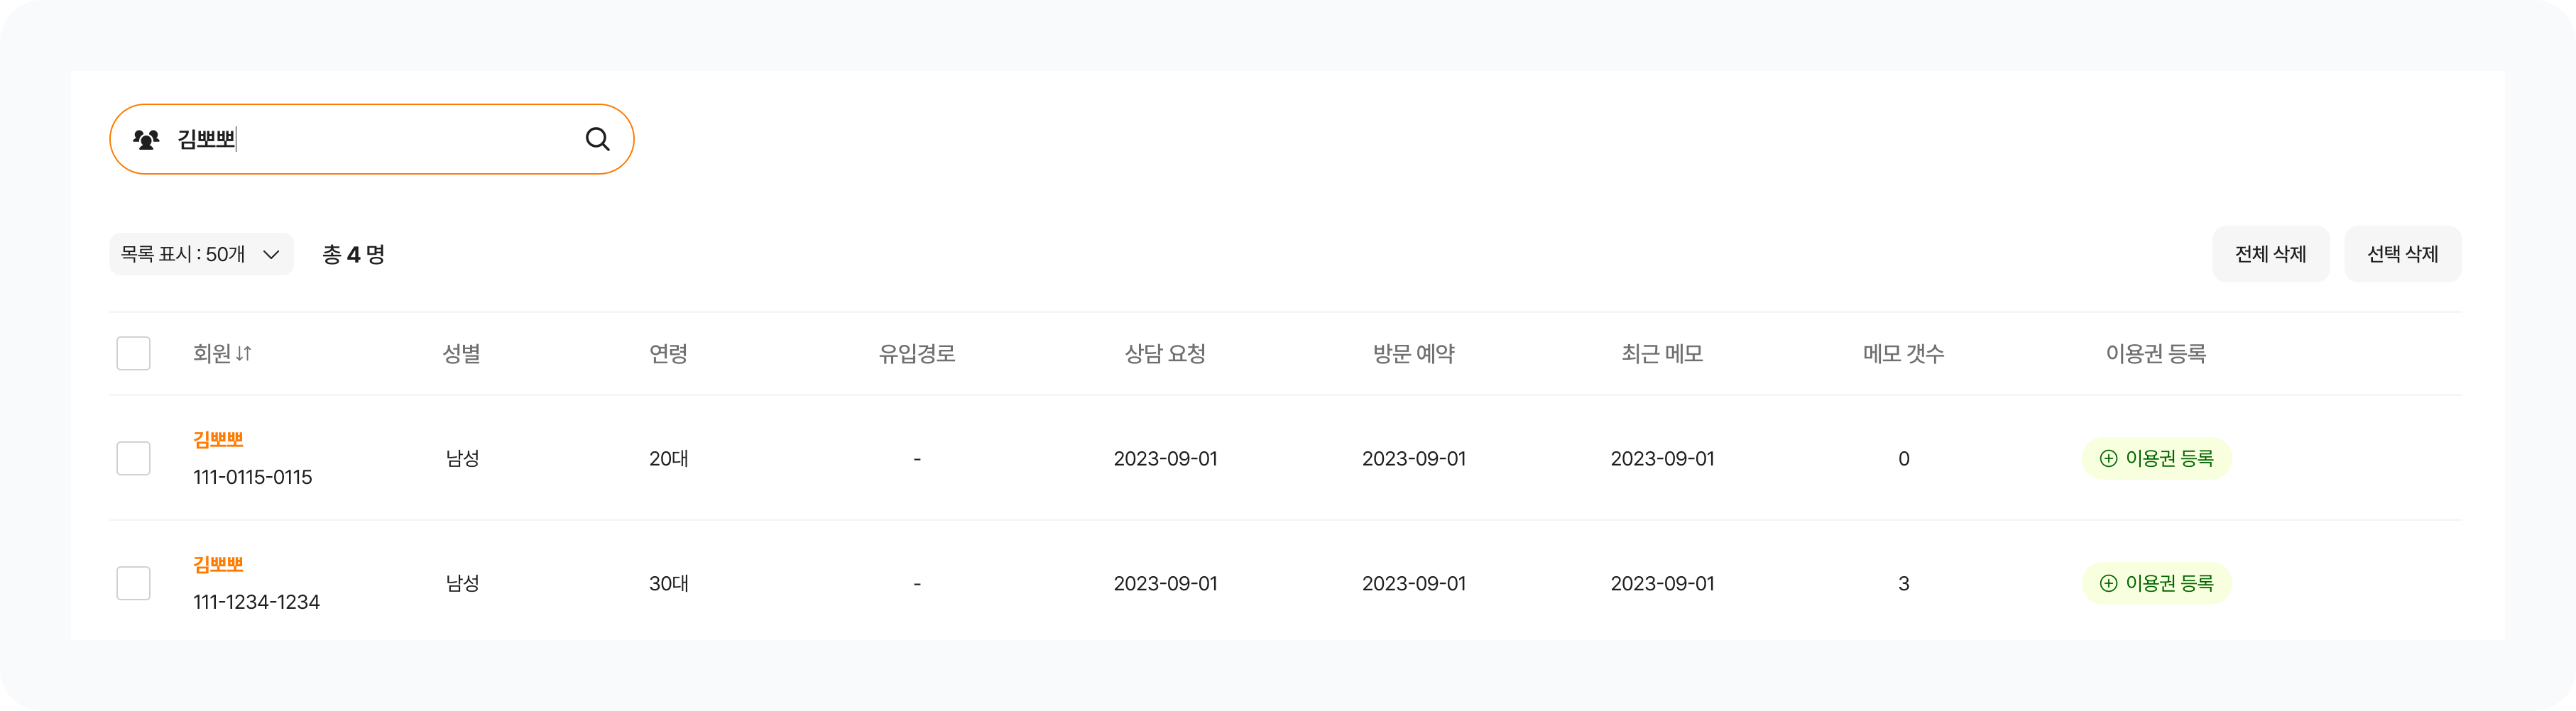Click the magnifying glass search icon
The height and width of the screenshot is (711, 2576).
point(597,139)
